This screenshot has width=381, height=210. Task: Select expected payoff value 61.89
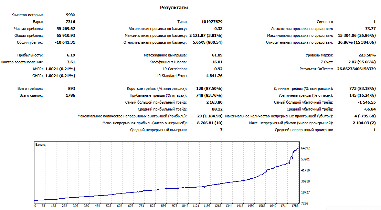click(217, 55)
